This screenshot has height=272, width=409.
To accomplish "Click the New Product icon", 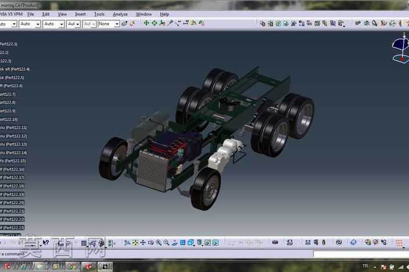I will [x=271, y=23].
